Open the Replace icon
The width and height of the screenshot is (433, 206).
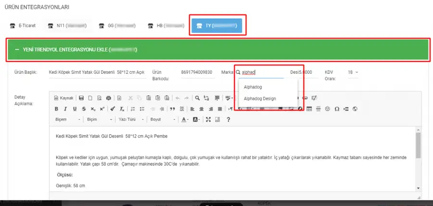tap(206, 98)
